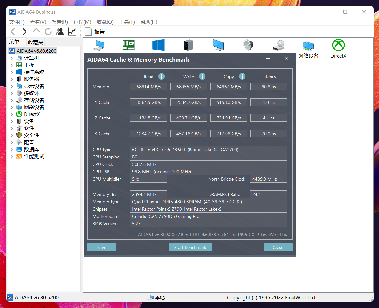Expand the 显示设备 tree node

coord(12,86)
